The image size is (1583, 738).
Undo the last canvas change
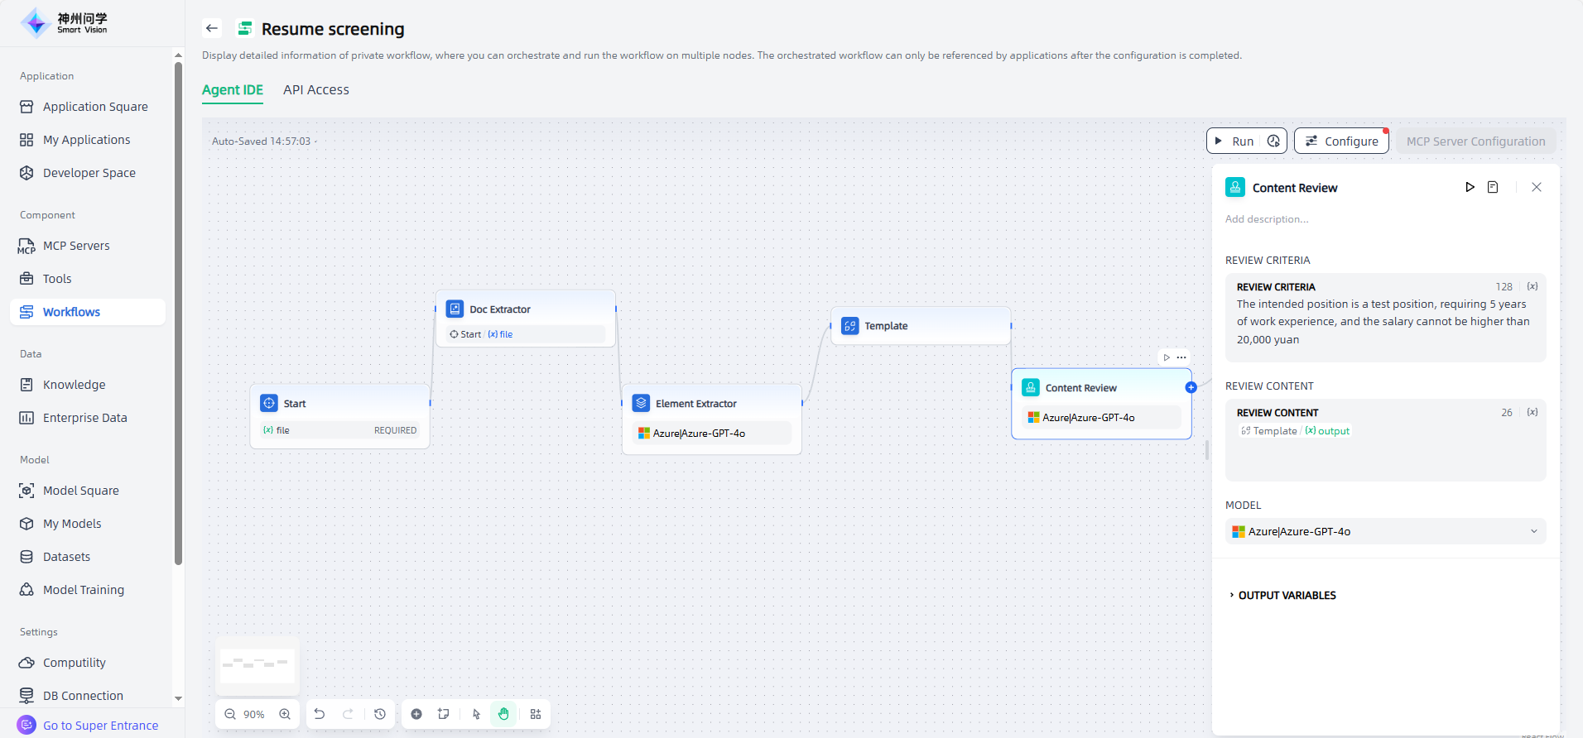(320, 714)
